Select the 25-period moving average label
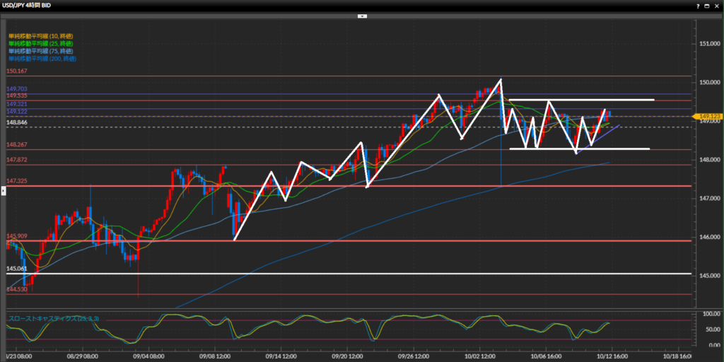The image size is (724, 362). [x=40, y=43]
